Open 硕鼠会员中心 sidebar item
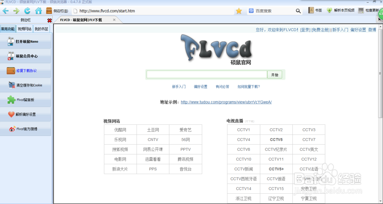The width and height of the screenshot is (383, 204). coord(26,56)
